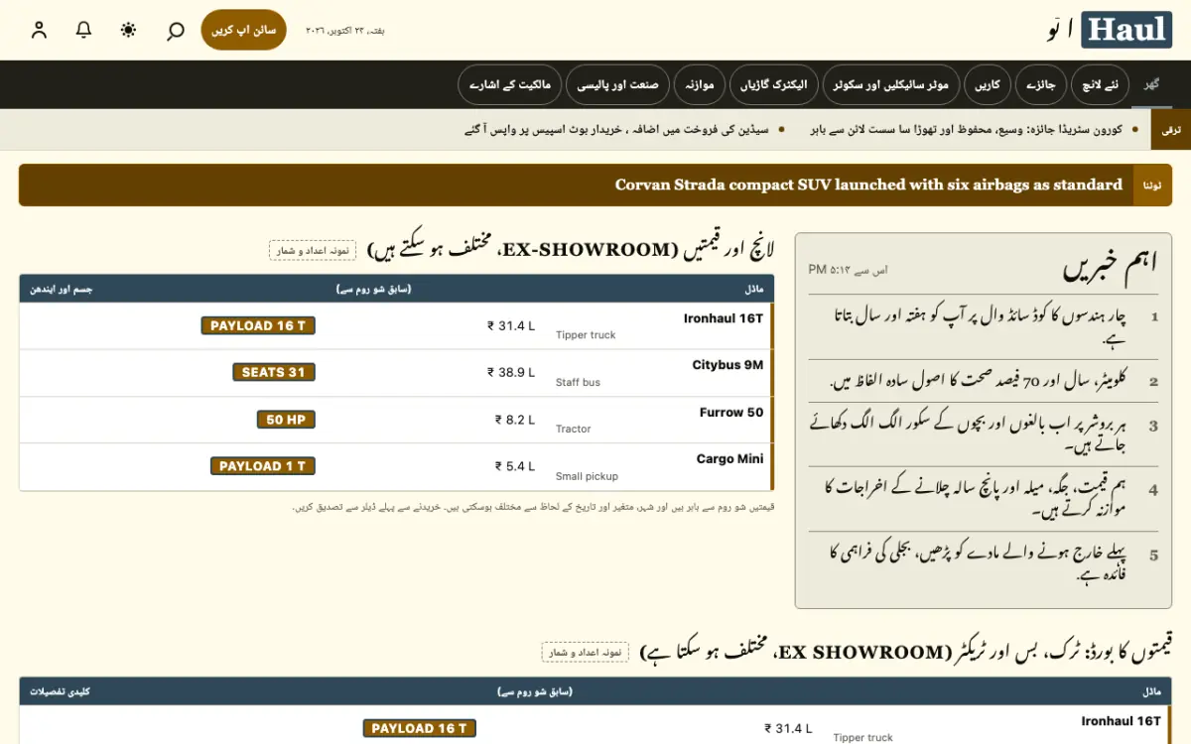Open the موٹر سائیکلیں اور سکوٹر nav item
The height and width of the screenshot is (744, 1191).
[893, 85]
